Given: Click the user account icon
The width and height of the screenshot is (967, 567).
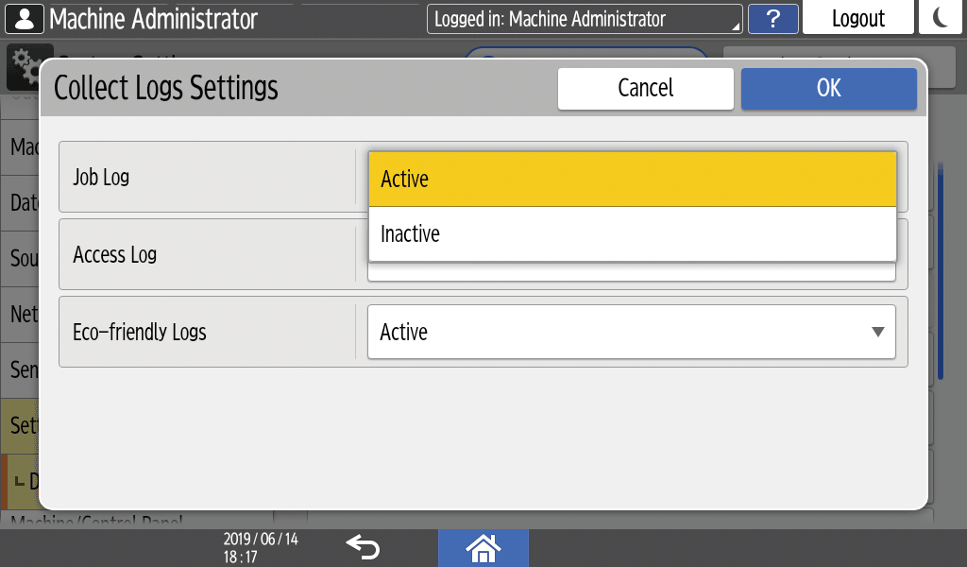Looking at the screenshot, I should point(24,19).
